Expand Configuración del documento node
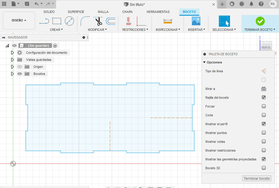The height and width of the screenshot is (188, 279). click(12, 53)
